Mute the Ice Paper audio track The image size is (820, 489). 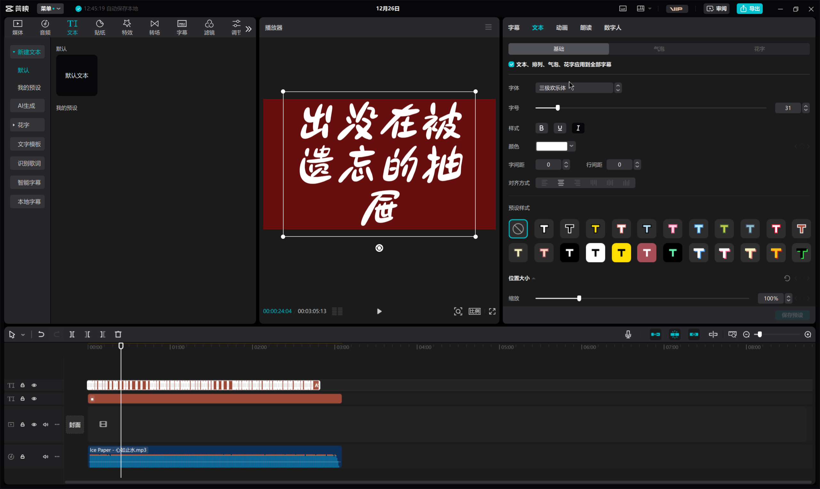pyautogui.click(x=45, y=457)
